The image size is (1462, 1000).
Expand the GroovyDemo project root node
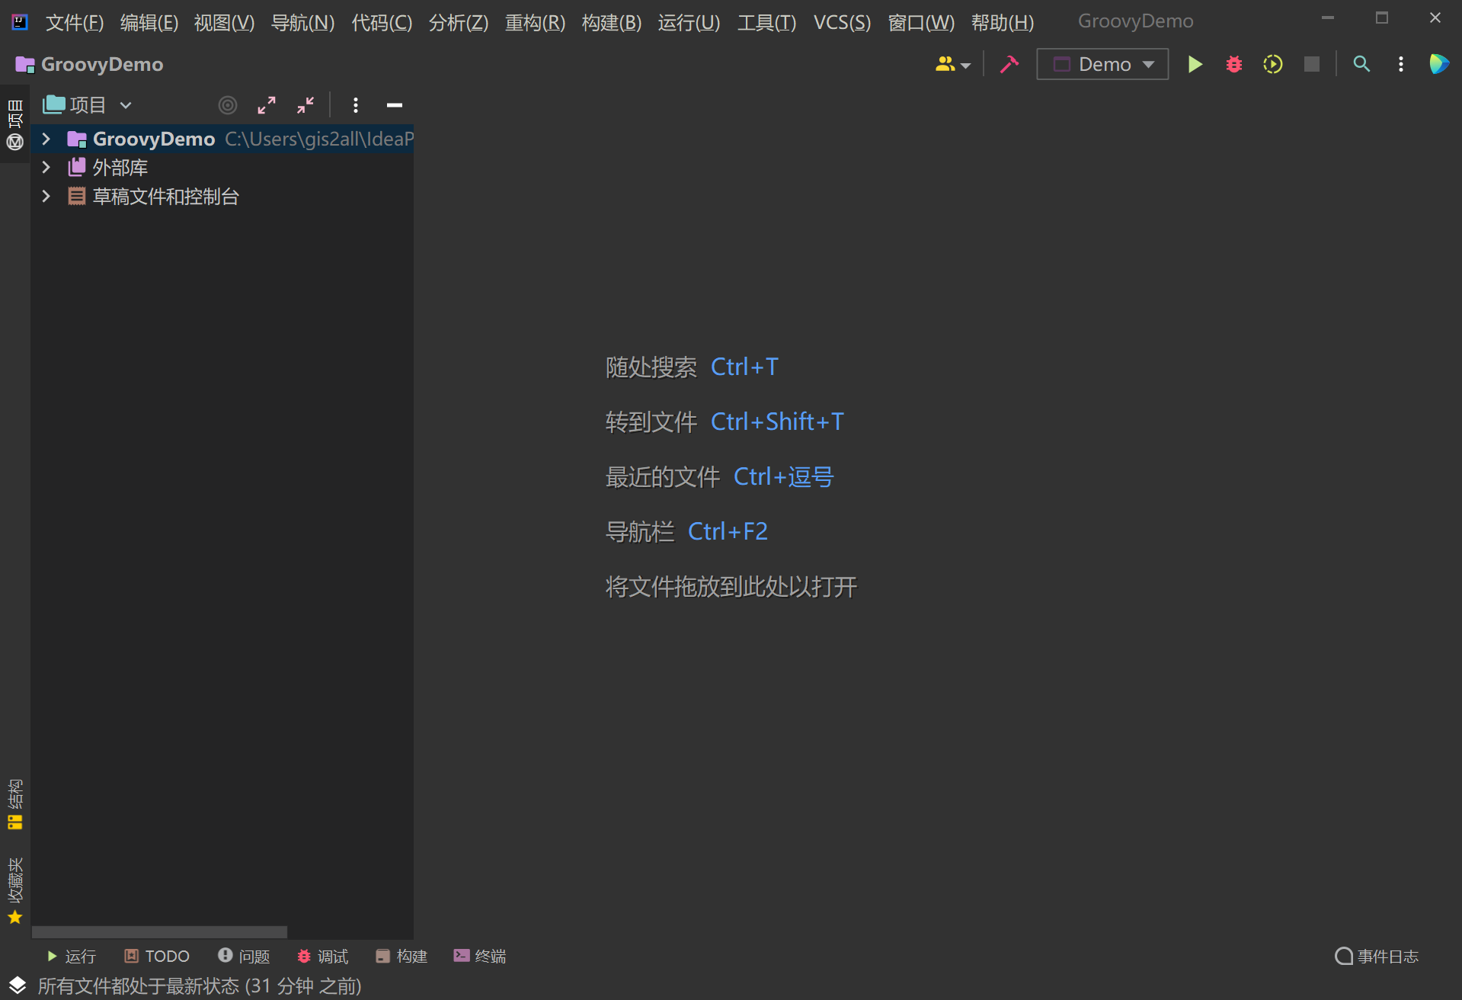pyautogui.click(x=46, y=139)
